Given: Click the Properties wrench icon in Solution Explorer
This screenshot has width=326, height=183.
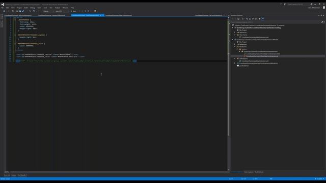Looking at the screenshot, I should [x=259, y=19].
